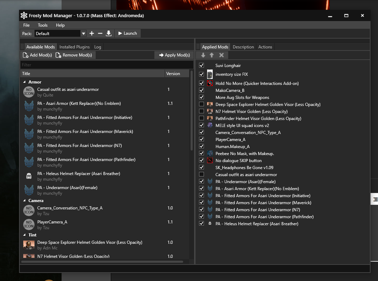Click Peebee No Mask mod icon
Screen dimensions: 378x281
[x=210, y=153]
